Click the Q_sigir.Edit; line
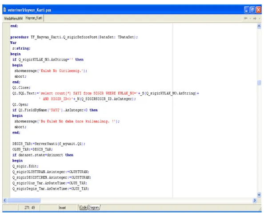 [25, 166]
